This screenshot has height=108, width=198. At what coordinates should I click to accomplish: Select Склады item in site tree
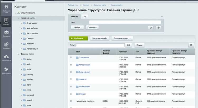30,39
